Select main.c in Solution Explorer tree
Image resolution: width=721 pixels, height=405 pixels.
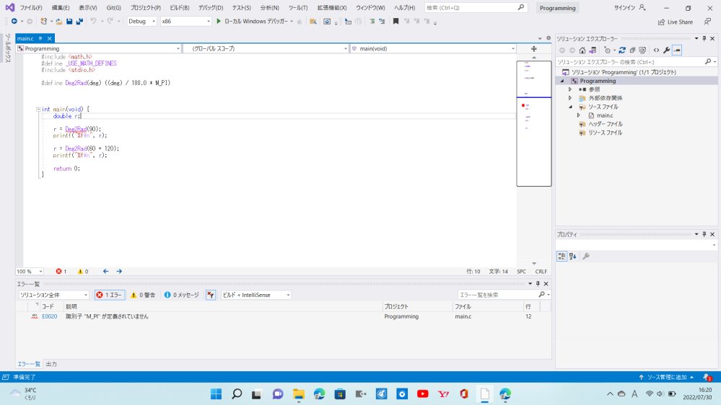605,116
